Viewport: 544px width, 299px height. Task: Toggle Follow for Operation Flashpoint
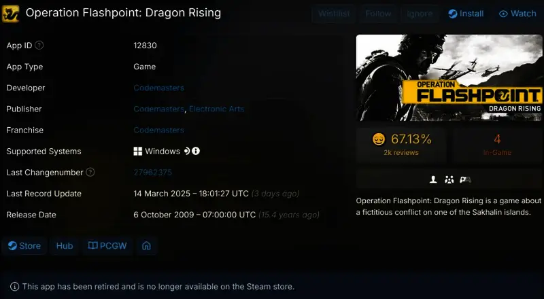click(378, 14)
